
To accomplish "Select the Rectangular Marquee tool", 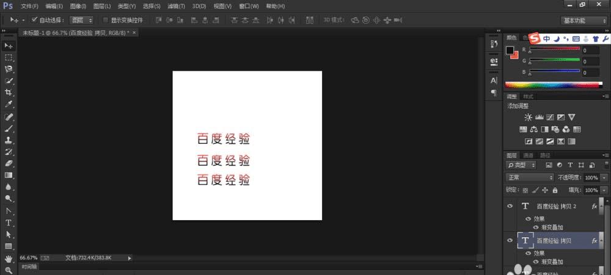I will coord(9,57).
